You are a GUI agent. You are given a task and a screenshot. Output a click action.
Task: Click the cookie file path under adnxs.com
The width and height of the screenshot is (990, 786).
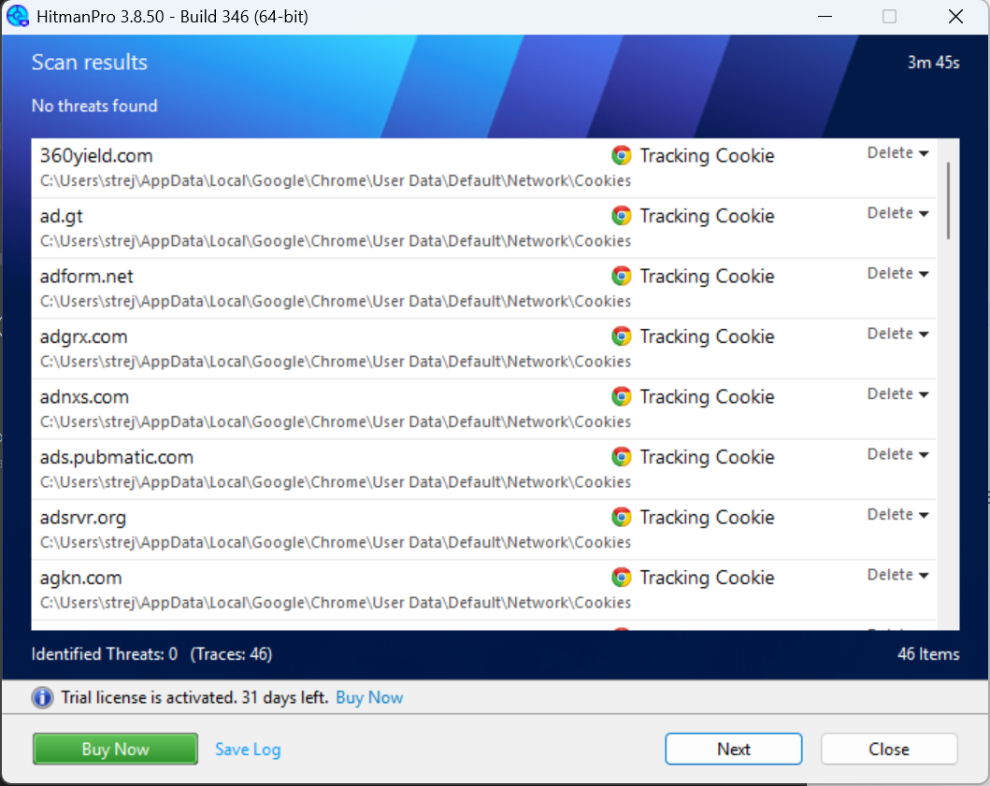click(x=336, y=422)
